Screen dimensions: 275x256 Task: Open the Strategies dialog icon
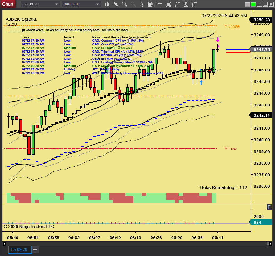click(186, 4)
